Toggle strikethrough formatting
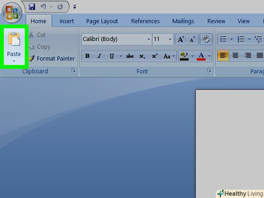Viewport: 264px width, 198px height. click(x=130, y=56)
